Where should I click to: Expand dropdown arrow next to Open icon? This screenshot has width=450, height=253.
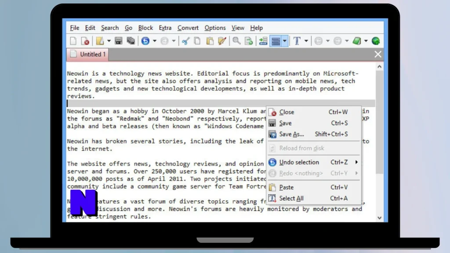click(109, 41)
